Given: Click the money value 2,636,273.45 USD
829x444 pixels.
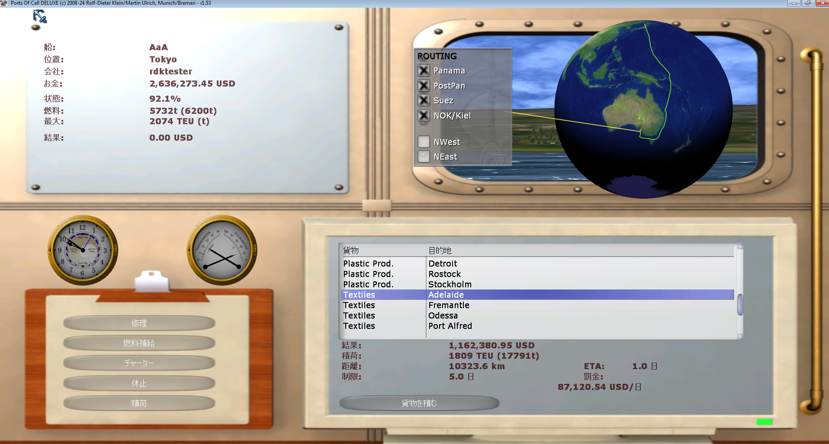Looking at the screenshot, I should pyautogui.click(x=192, y=84).
